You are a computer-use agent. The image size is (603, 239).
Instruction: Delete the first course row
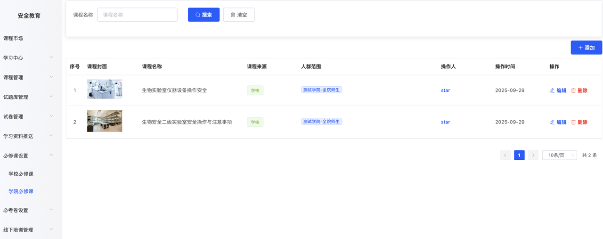579,91
